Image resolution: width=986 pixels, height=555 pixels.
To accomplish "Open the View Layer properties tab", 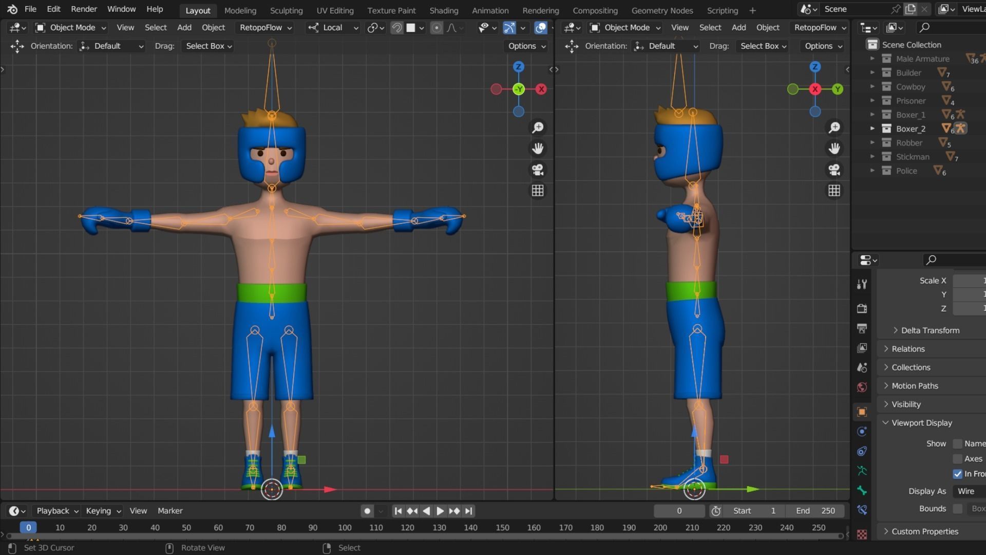I will pyautogui.click(x=862, y=348).
